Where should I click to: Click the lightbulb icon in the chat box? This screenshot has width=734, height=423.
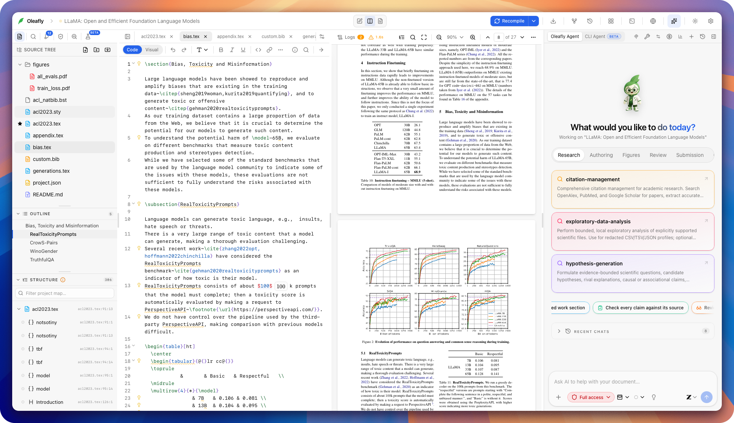click(654, 397)
